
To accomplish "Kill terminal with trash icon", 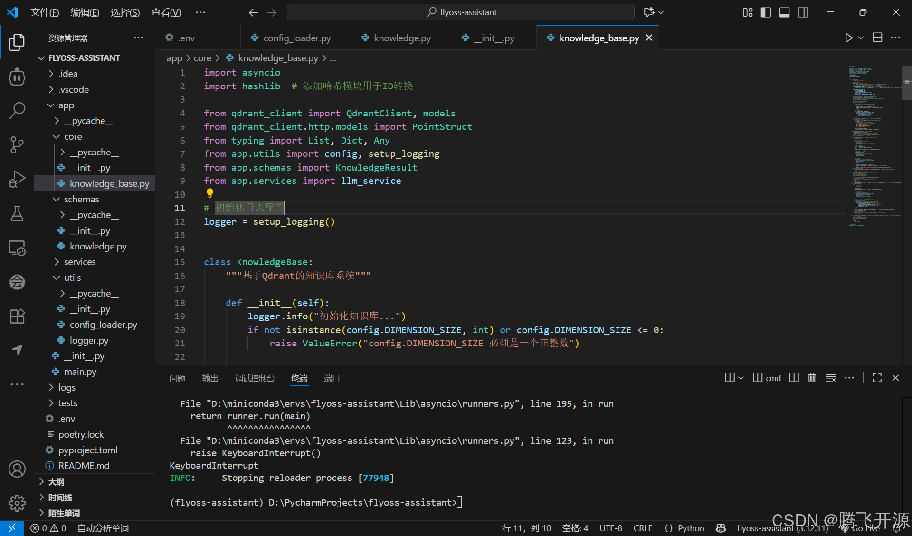I will (812, 378).
